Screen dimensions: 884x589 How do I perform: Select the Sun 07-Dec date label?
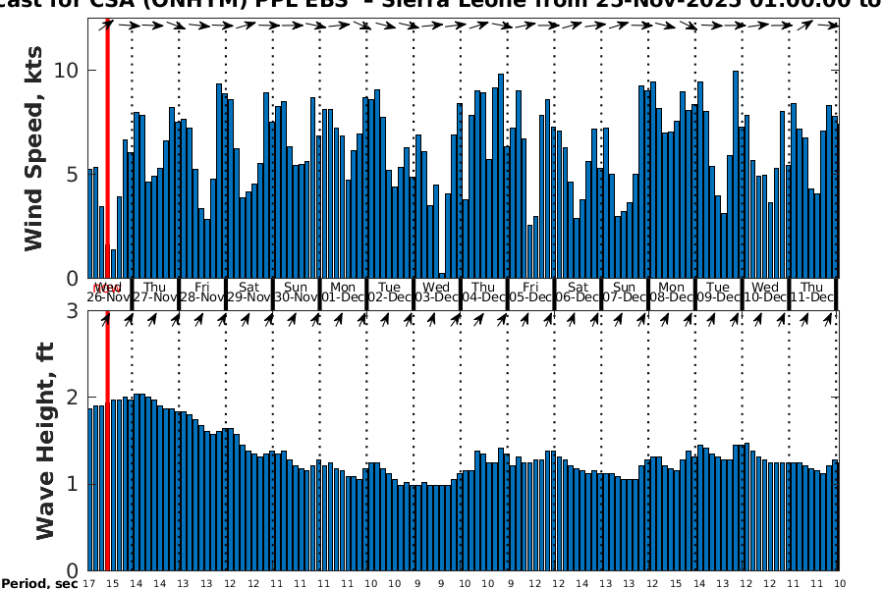tap(625, 292)
